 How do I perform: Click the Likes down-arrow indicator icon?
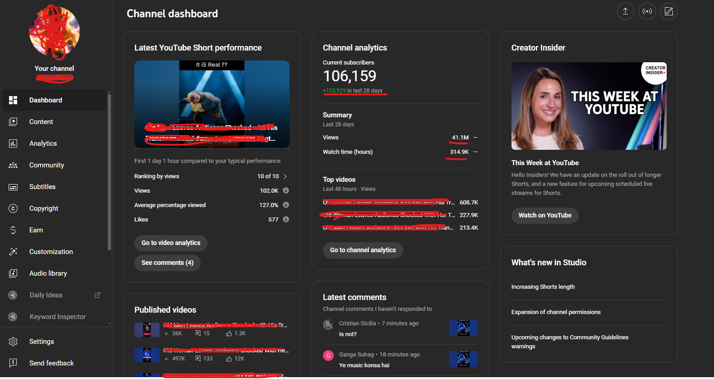point(286,219)
